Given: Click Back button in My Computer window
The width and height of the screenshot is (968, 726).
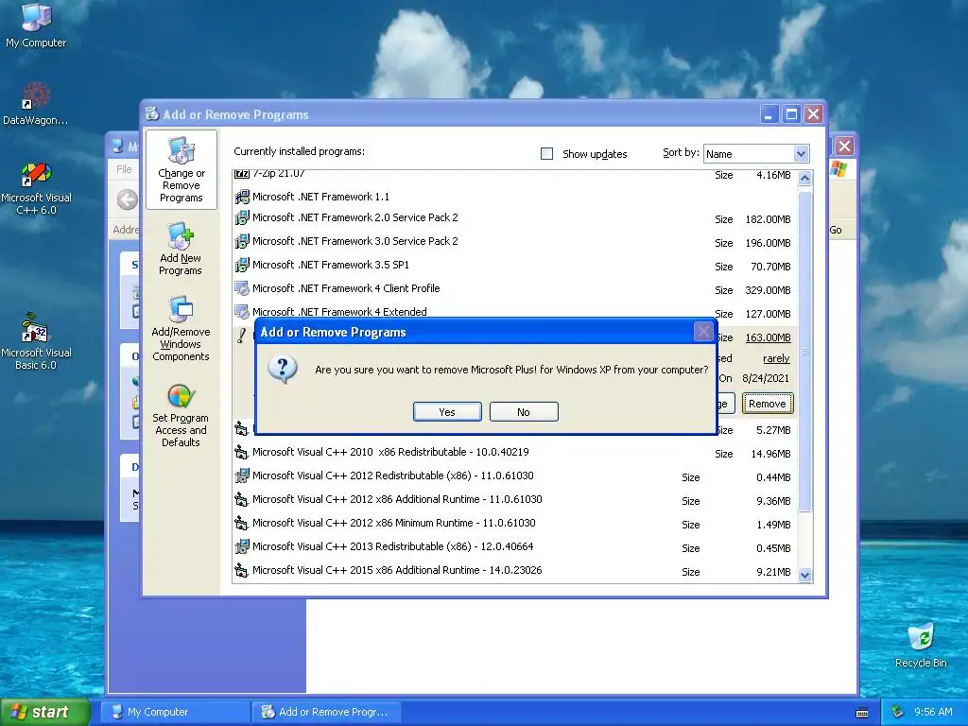Looking at the screenshot, I should point(128,199).
